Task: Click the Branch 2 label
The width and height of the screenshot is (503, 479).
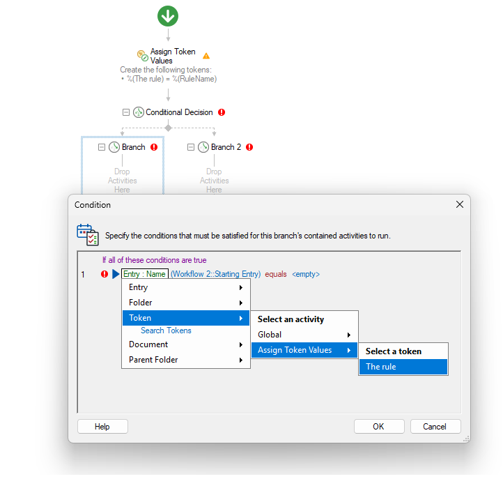Action: 226,147
